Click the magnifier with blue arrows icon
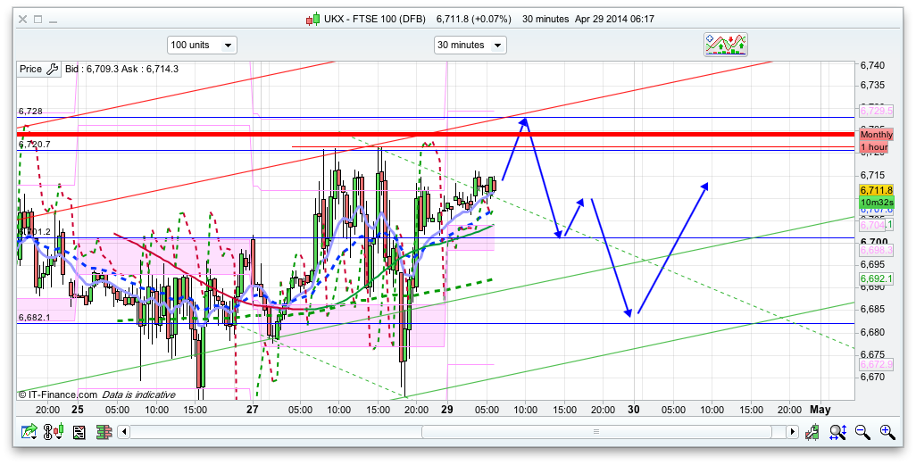 click(x=838, y=433)
